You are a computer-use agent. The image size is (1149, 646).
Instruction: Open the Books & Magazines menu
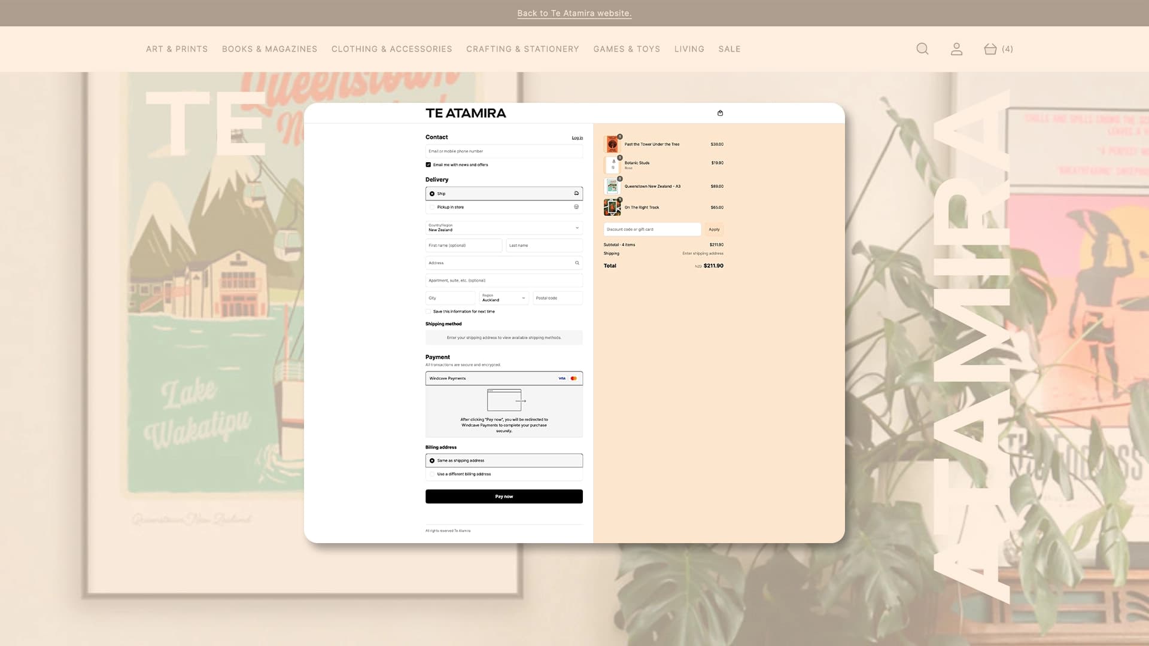click(269, 49)
